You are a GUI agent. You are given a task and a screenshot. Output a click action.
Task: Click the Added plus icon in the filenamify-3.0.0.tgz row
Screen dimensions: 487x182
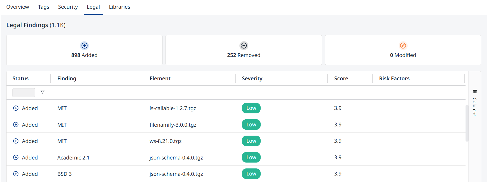[x=16, y=125]
